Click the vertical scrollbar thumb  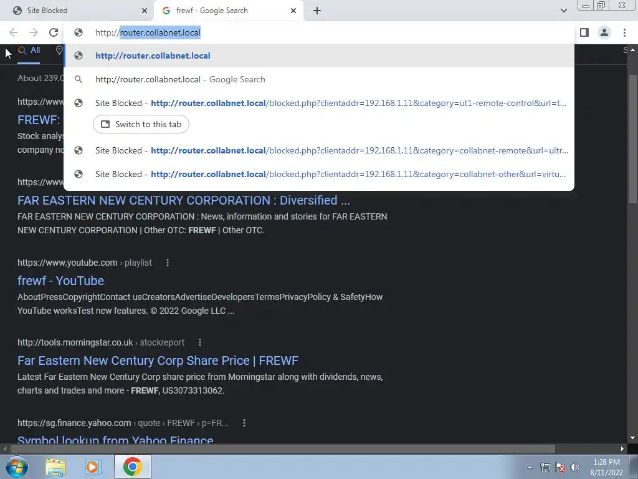[632, 138]
